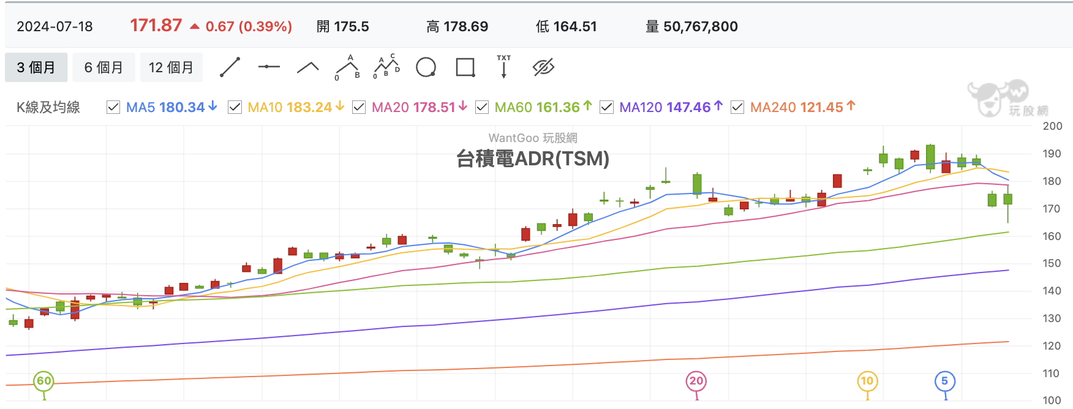Click the yellow 10 marker circle
Screen dimensions: 1073x409
[867, 381]
